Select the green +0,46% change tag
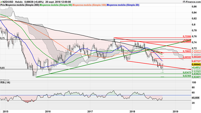The height and width of the screenshot is (113, 201). click(196, 67)
